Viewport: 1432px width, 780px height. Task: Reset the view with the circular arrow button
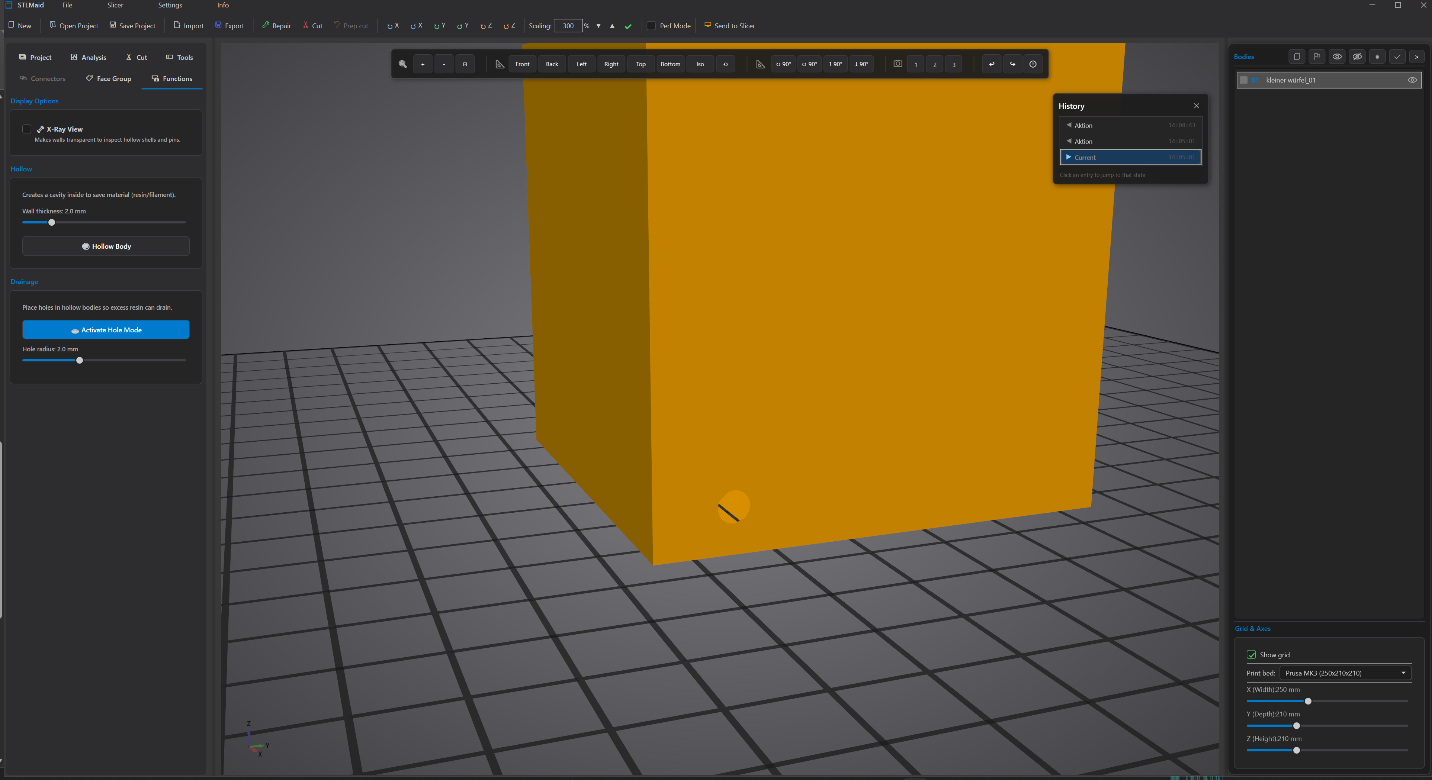pos(725,64)
